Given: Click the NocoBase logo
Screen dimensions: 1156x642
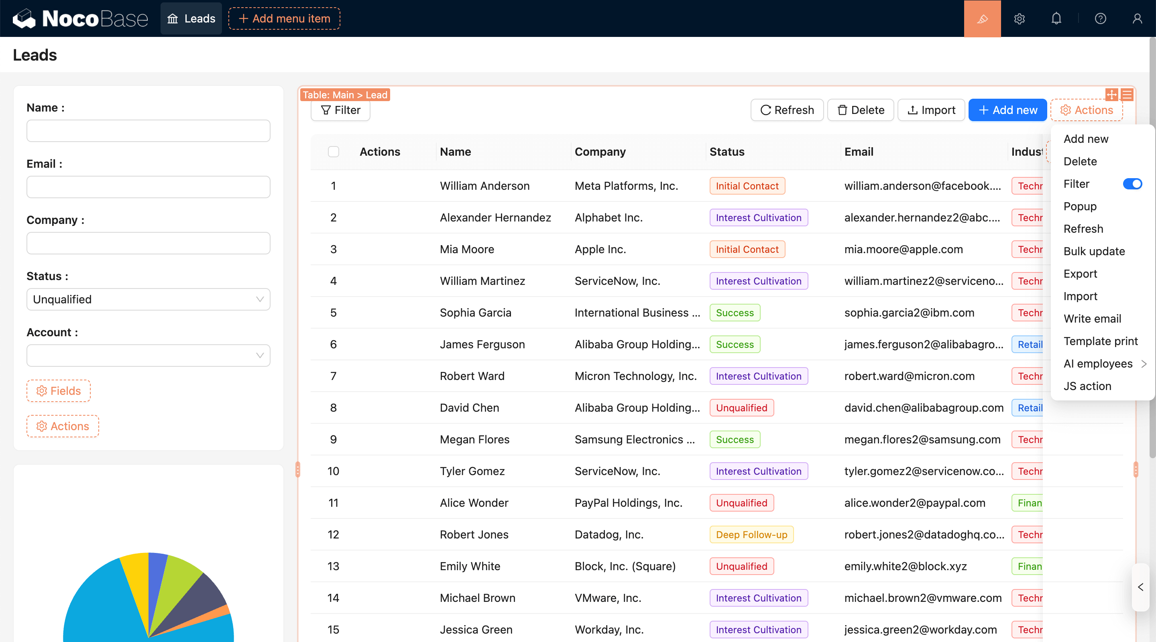Looking at the screenshot, I should pos(80,18).
